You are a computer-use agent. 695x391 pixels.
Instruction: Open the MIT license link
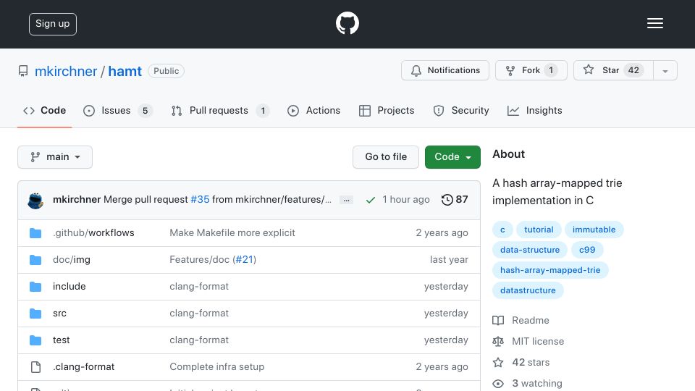tap(528, 341)
